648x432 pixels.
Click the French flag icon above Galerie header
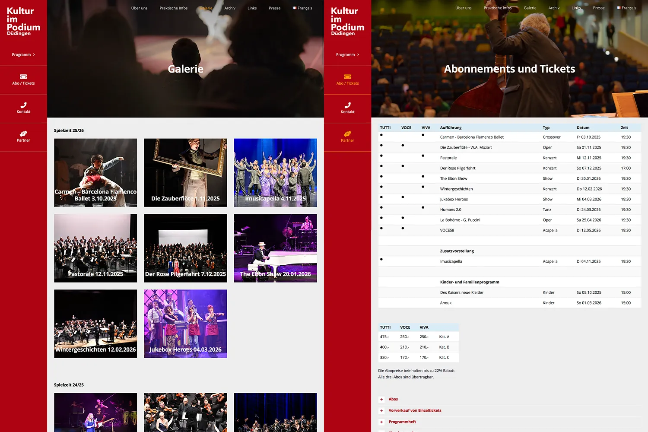(294, 8)
